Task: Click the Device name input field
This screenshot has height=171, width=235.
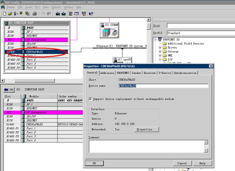Action: [x=163, y=86]
